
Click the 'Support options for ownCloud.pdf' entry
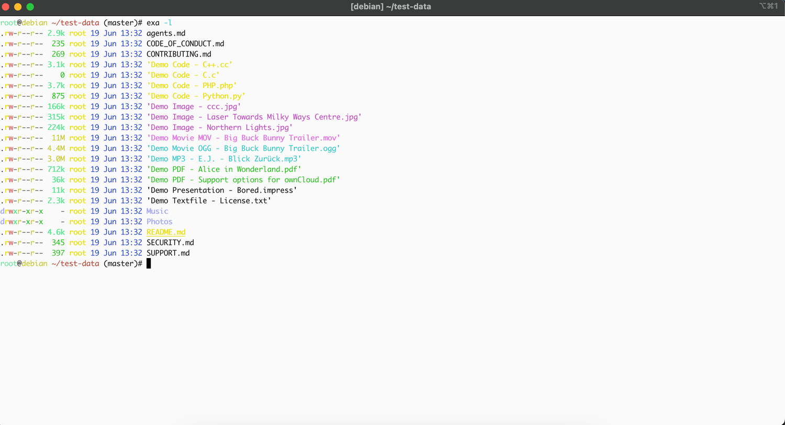pos(243,180)
